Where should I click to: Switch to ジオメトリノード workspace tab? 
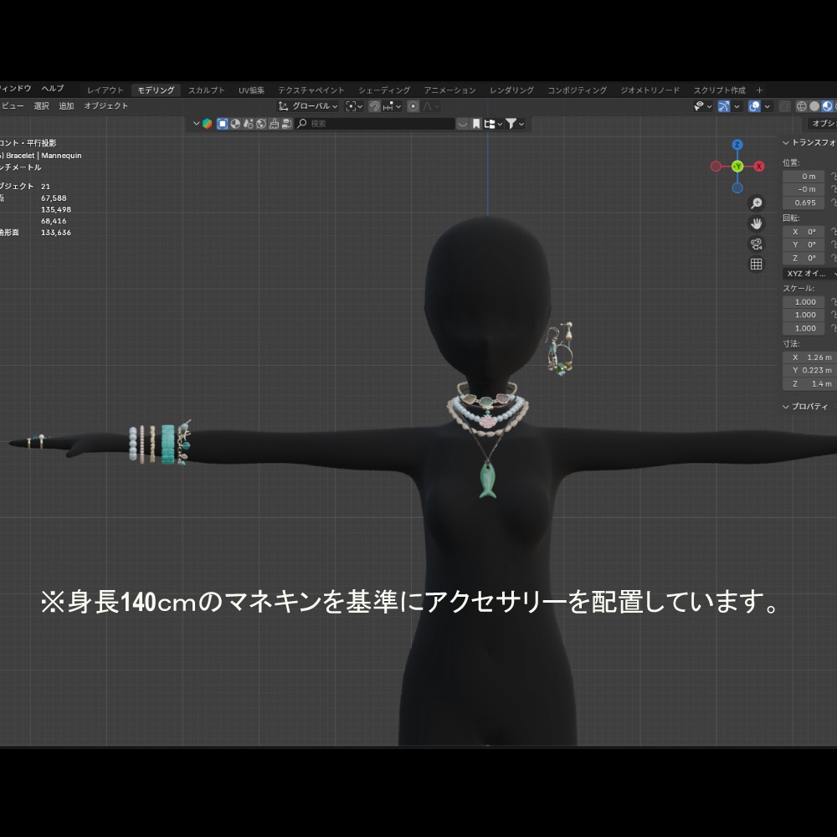coord(650,90)
